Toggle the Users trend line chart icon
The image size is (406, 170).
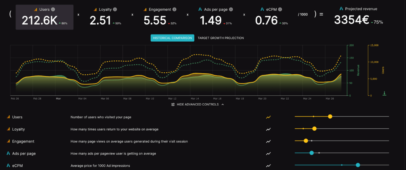coord(268,117)
